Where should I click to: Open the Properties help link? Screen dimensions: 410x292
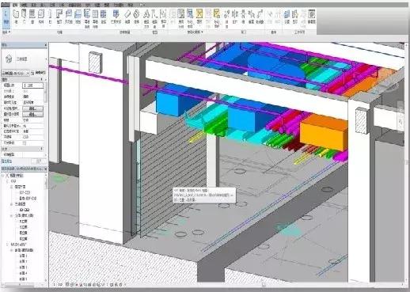pos(6,161)
